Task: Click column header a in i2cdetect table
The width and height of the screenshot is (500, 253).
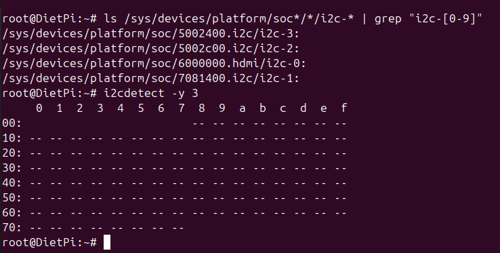Action: [243, 109]
